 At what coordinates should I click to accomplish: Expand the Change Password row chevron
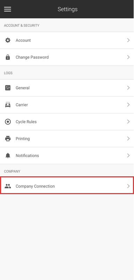click(128, 57)
